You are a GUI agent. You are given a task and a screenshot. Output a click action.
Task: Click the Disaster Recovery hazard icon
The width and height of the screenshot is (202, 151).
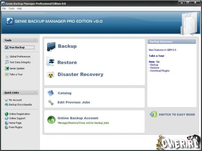pyautogui.click(x=50, y=75)
